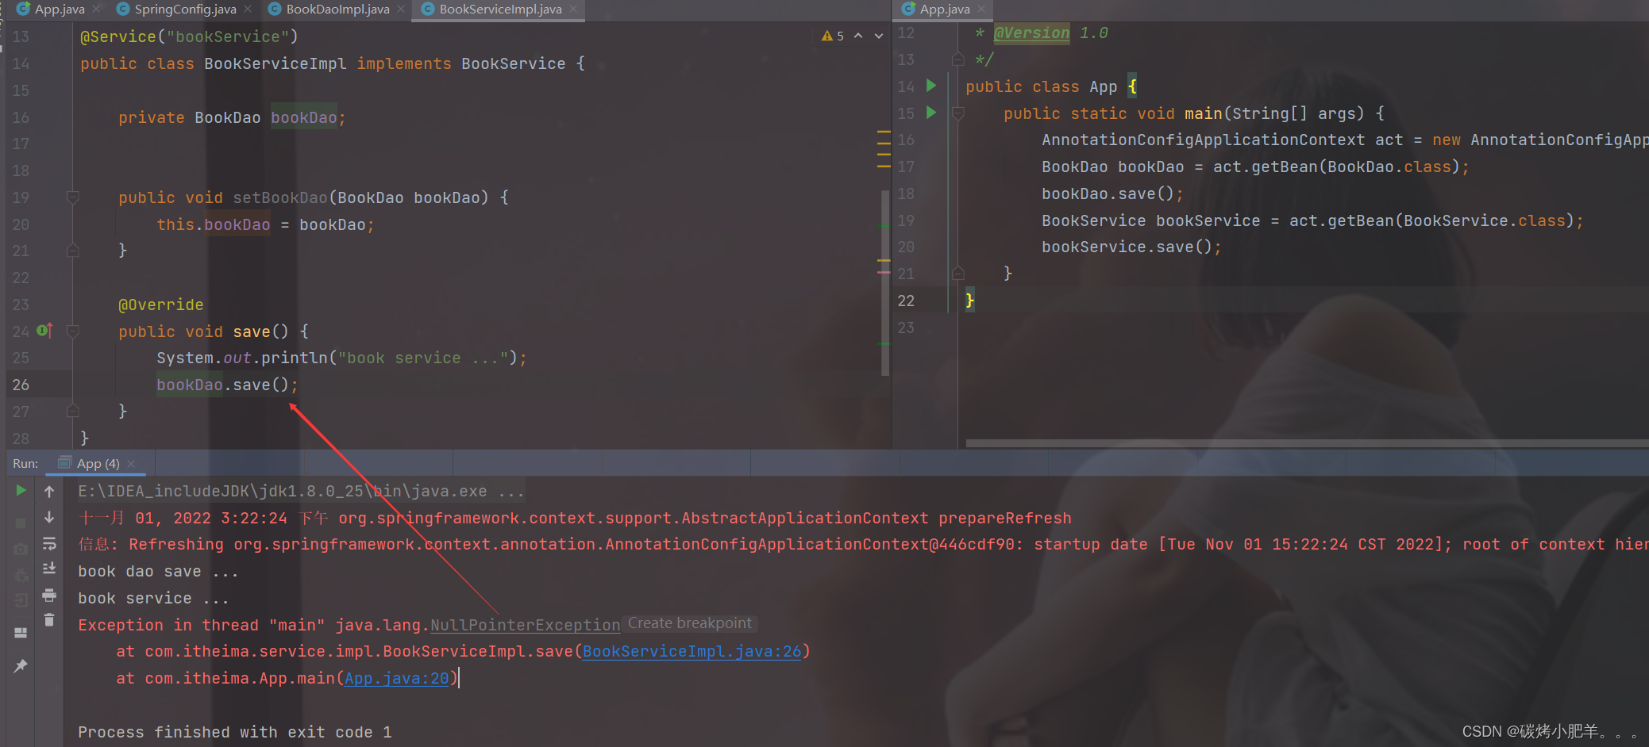Click the horizontal scrollbar of right editor
This screenshot has height=747, width=1649.
coord(1307,443)
